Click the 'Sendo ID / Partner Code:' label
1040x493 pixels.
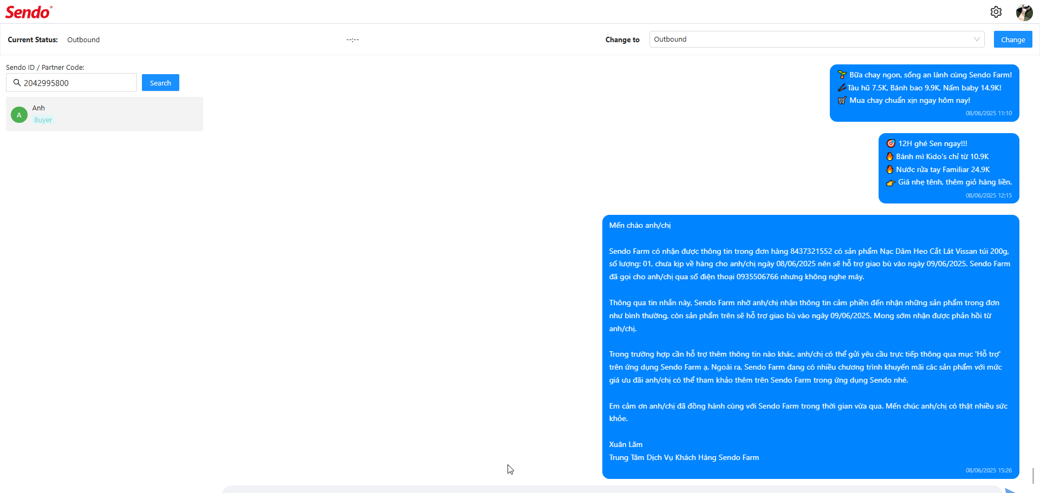coord(45,67)
